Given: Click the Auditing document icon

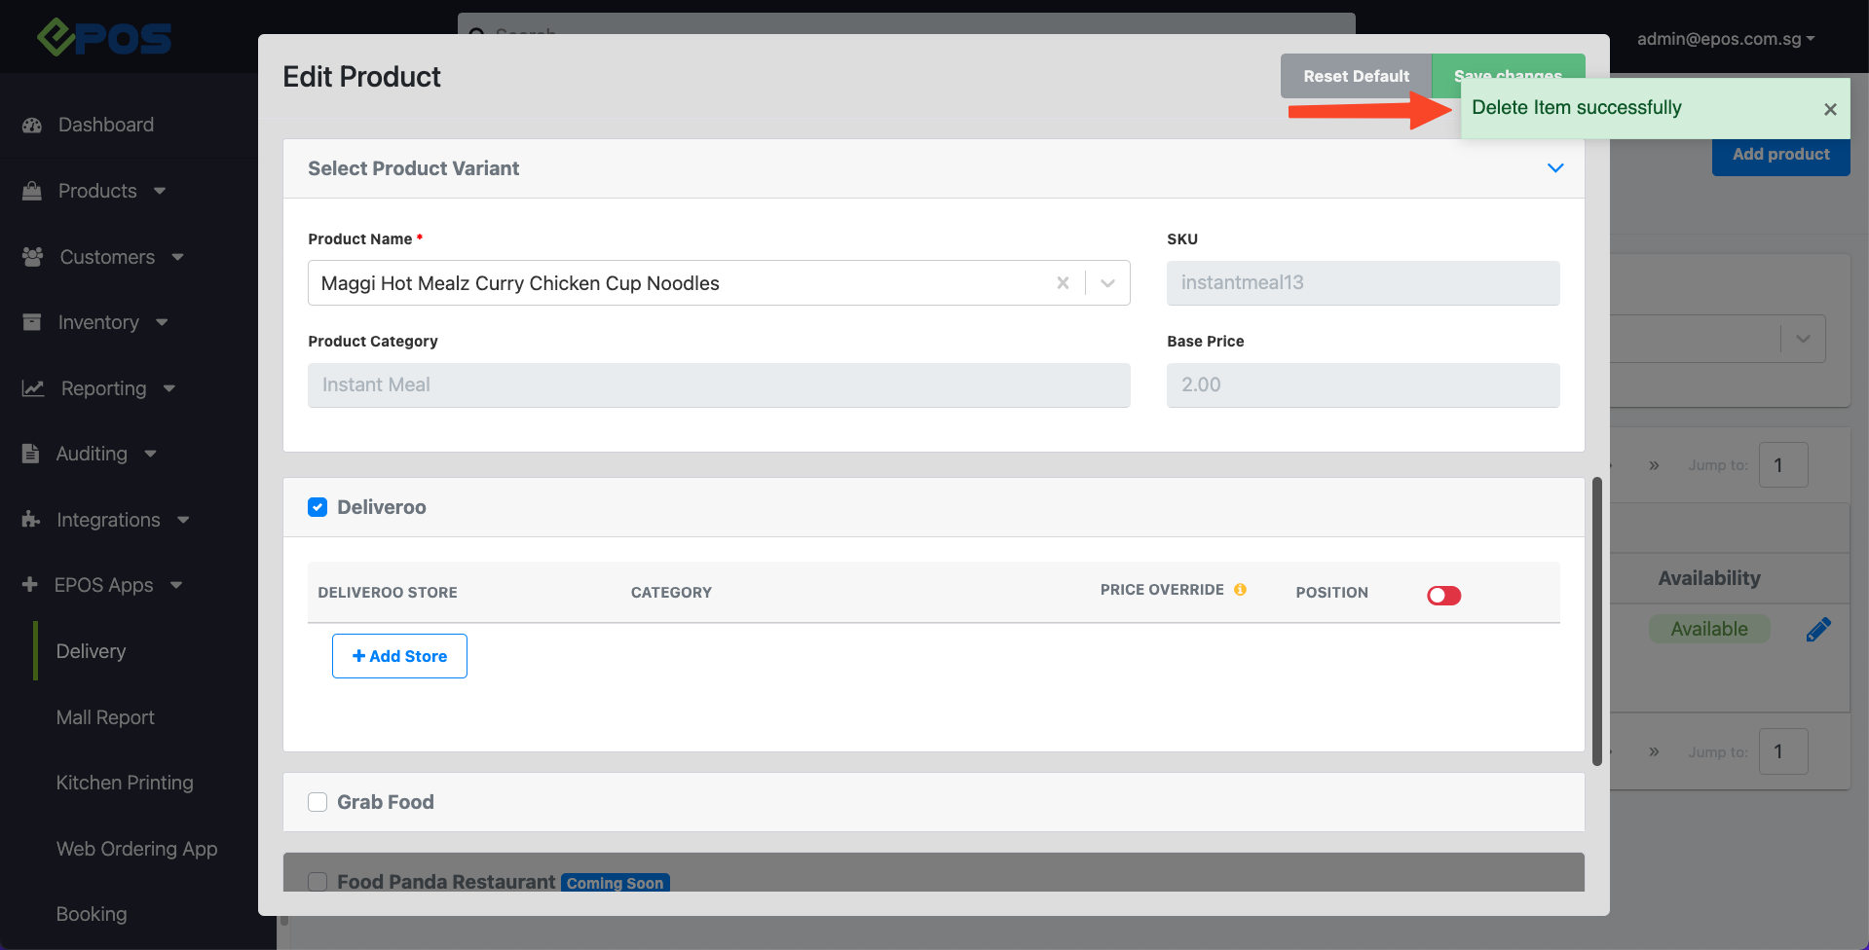Looking at the screenshot, I should coord(31,454).
